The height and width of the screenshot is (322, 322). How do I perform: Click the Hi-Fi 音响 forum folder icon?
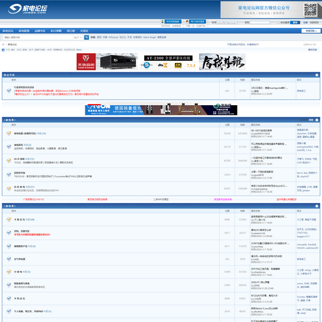click(x=9, y=160)
